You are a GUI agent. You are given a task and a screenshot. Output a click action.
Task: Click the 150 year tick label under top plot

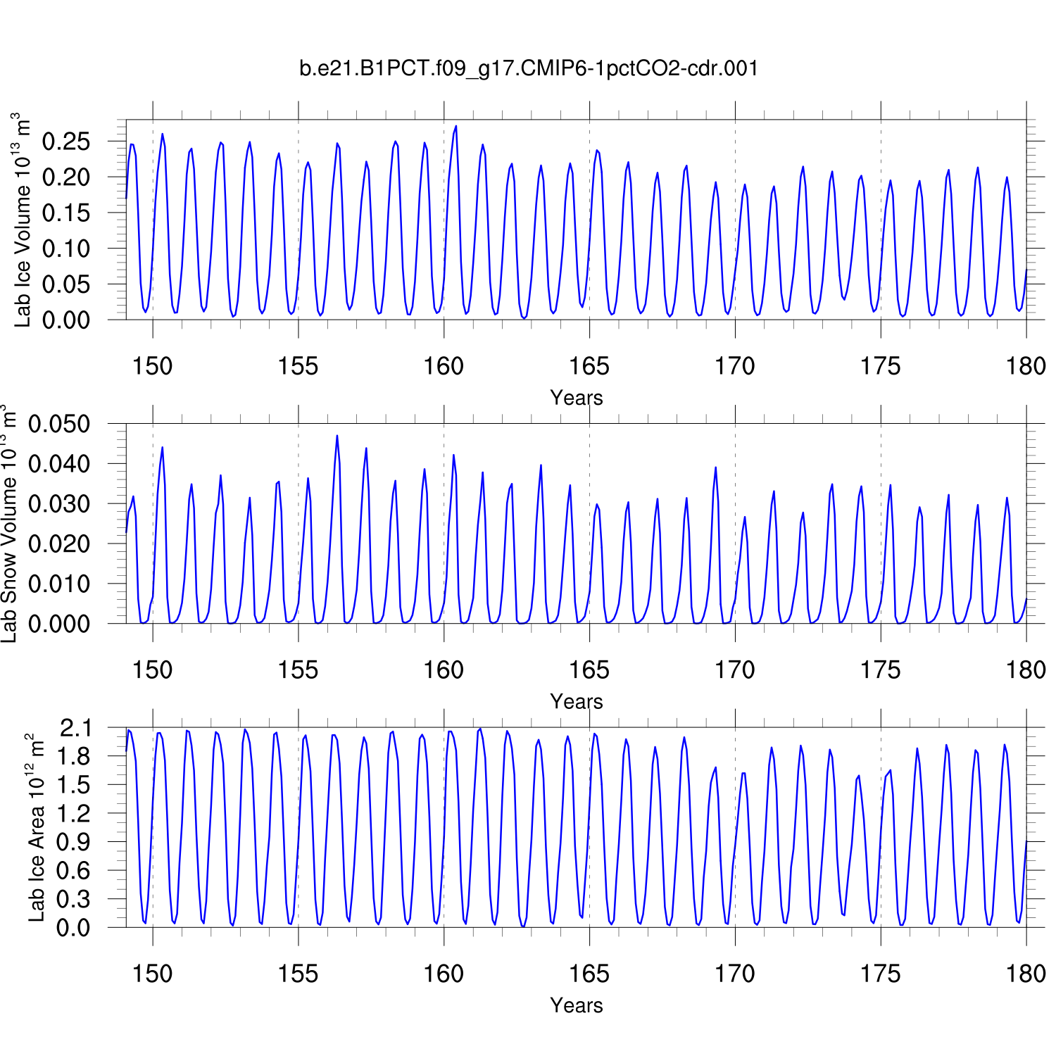click(152, 366)
